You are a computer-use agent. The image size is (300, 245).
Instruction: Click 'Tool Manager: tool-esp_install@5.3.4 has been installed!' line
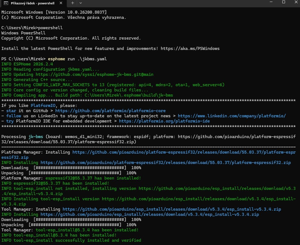click(x=70, y=230)
